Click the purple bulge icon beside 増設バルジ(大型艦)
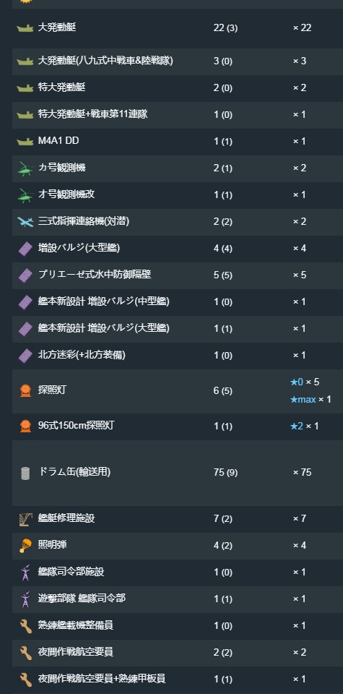 25,249
